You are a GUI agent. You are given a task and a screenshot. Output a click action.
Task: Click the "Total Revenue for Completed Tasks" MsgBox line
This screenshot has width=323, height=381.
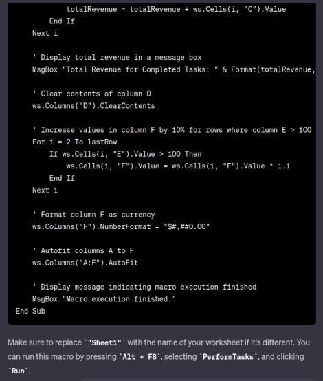coord(173,69)
